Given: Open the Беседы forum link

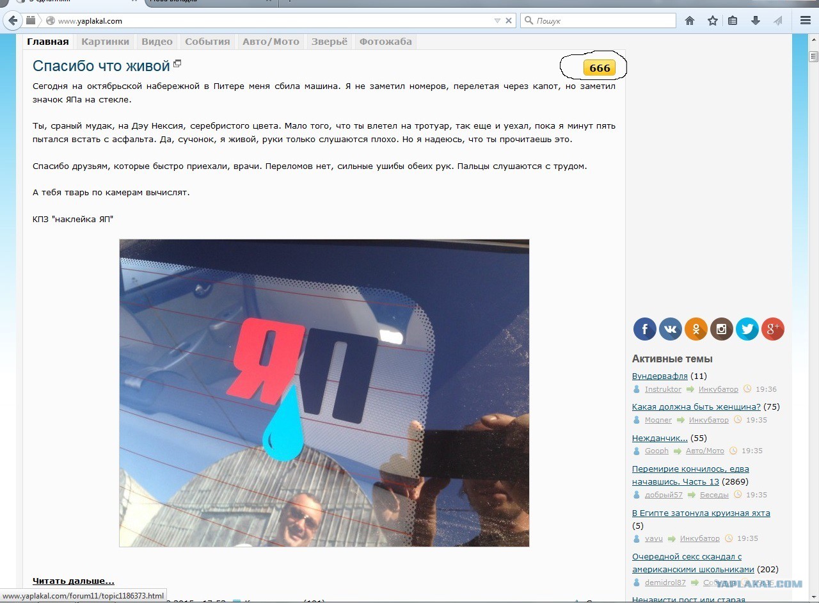Looking at the screenshot, I should pyautogui.click(x=713, y=495).
